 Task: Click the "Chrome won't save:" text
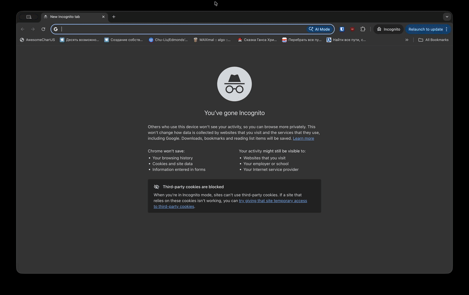click(166, 151)
